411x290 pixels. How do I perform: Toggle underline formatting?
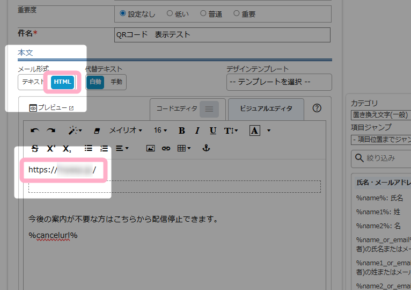tap(213, 130)
